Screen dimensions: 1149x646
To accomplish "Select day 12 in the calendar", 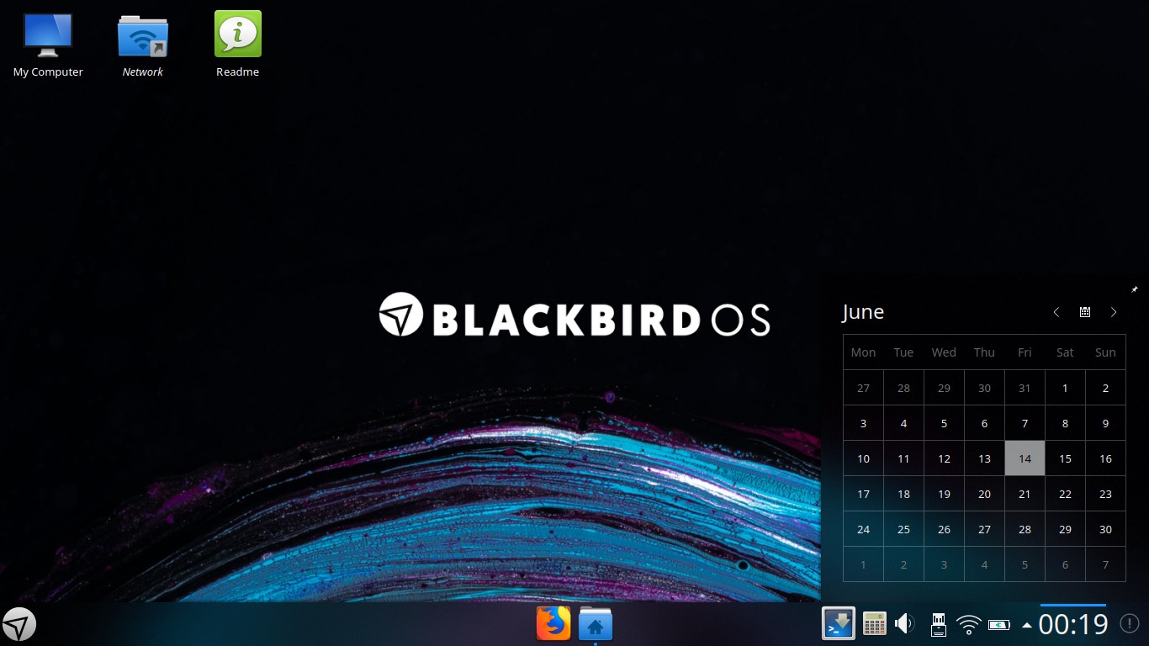I will click(944, 458).
